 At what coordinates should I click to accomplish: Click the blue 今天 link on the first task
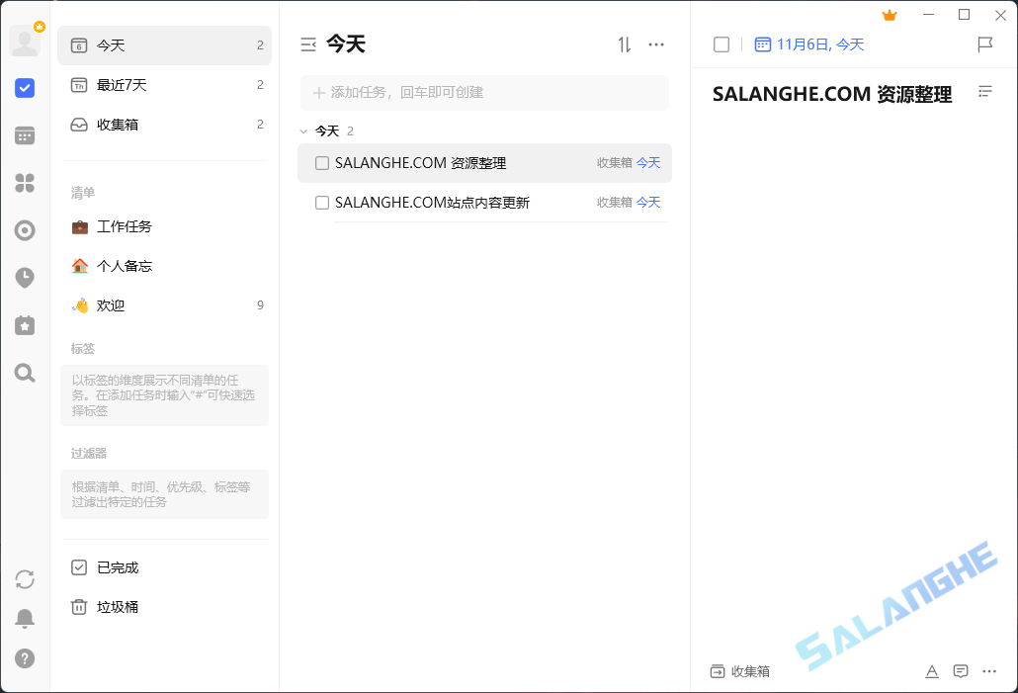point(648,163)
